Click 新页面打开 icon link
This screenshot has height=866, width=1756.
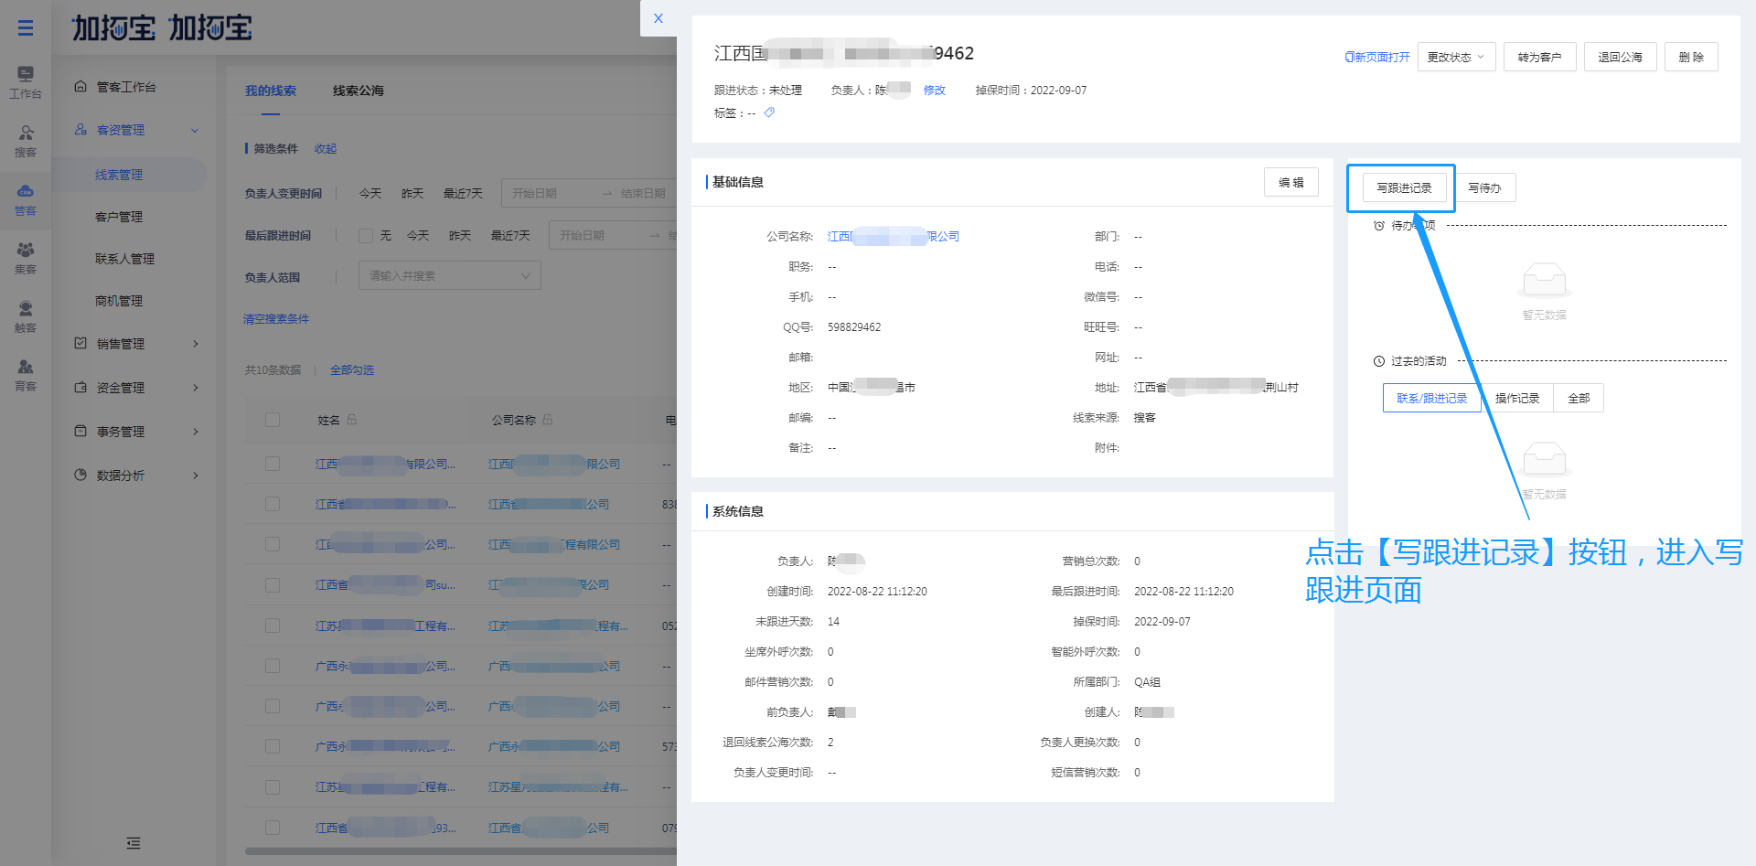pyautogui.click(x=1377, y=57)
